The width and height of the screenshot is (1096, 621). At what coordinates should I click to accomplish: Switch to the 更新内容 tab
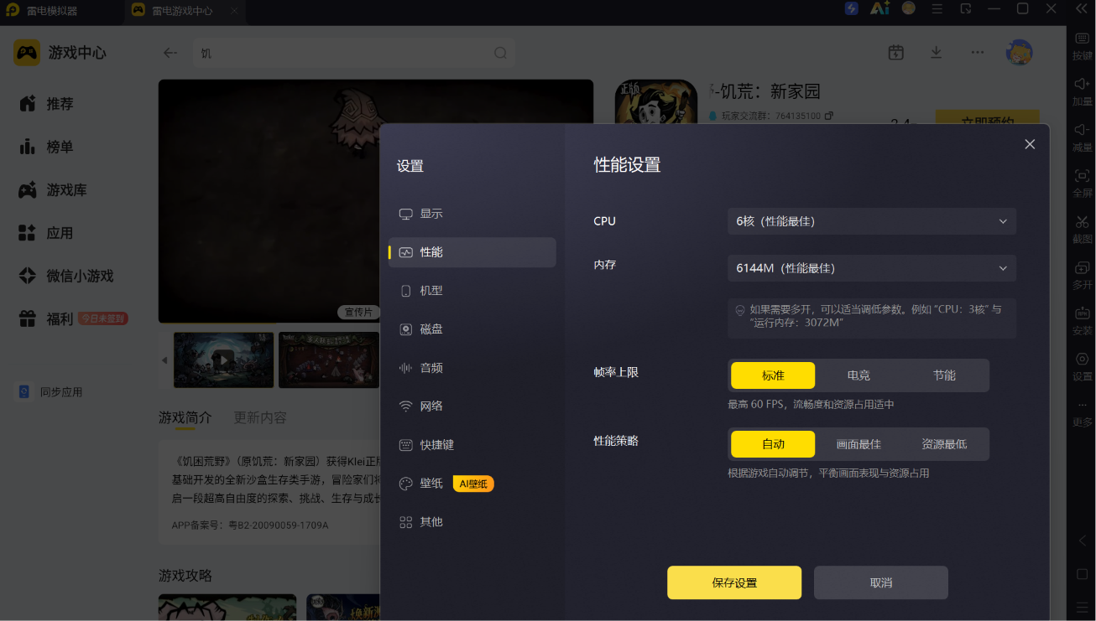tap(260, 417)
